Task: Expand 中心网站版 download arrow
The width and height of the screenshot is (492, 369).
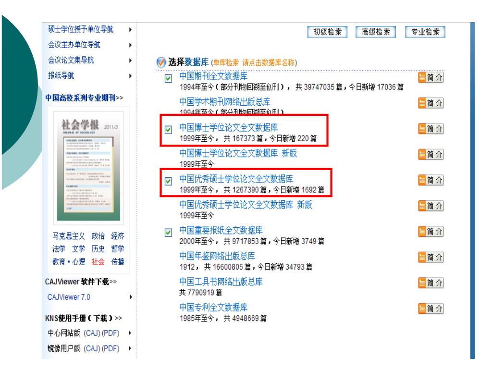Action: 130,333
